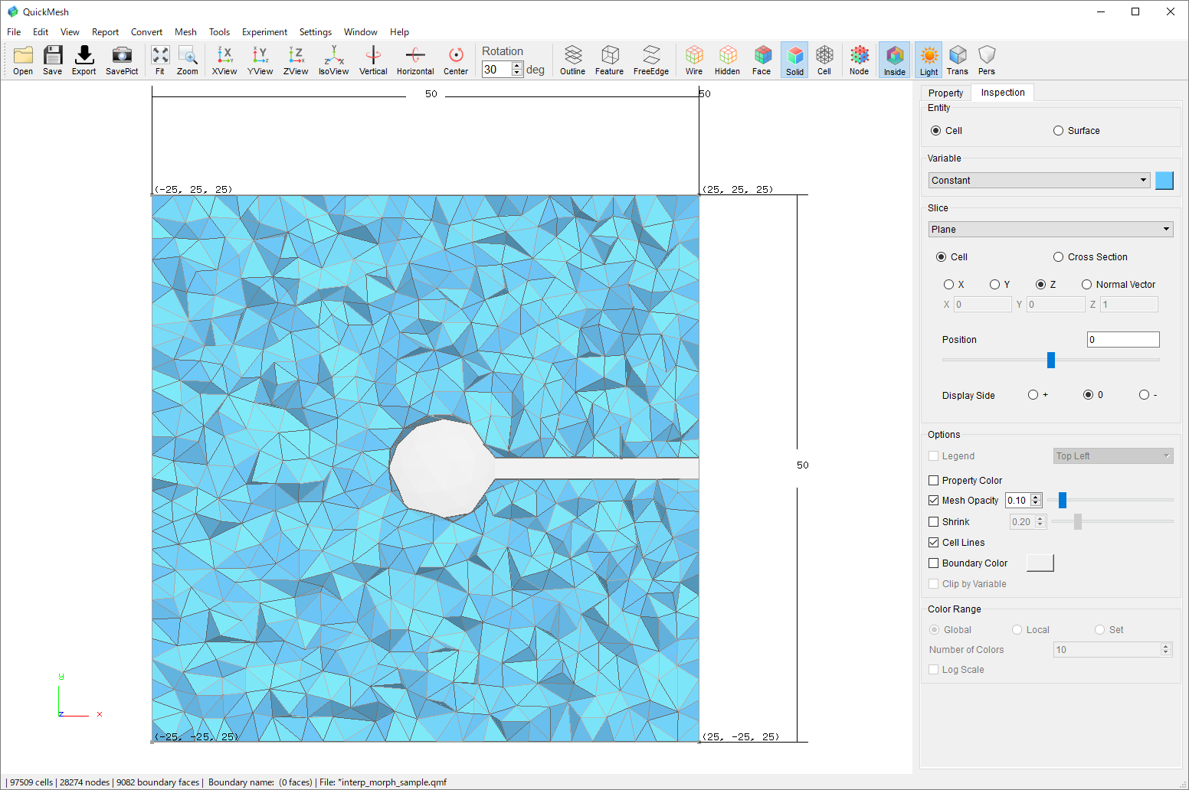1189x790 pixels.
Task: Enable the Shrink option checkbox
Action: 933,521
